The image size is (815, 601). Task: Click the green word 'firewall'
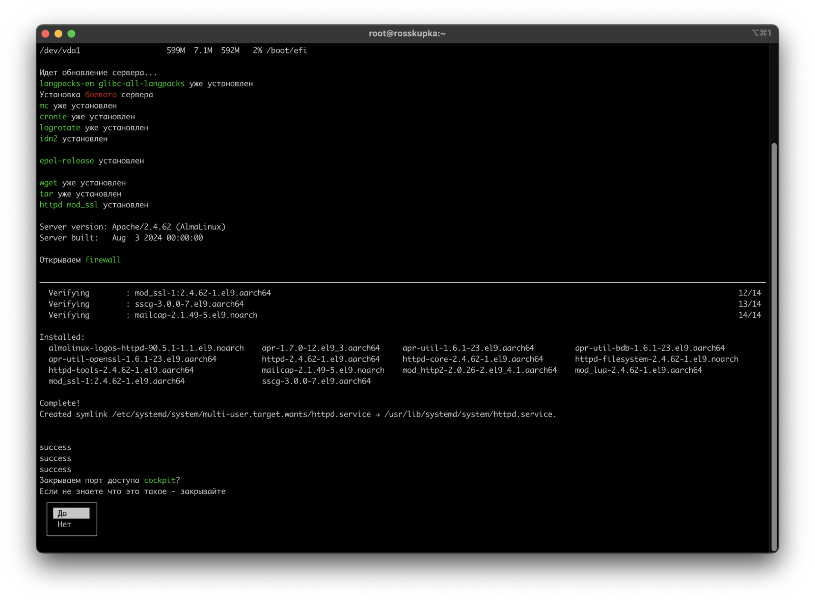pyautogui.click(x=103, y=260)
